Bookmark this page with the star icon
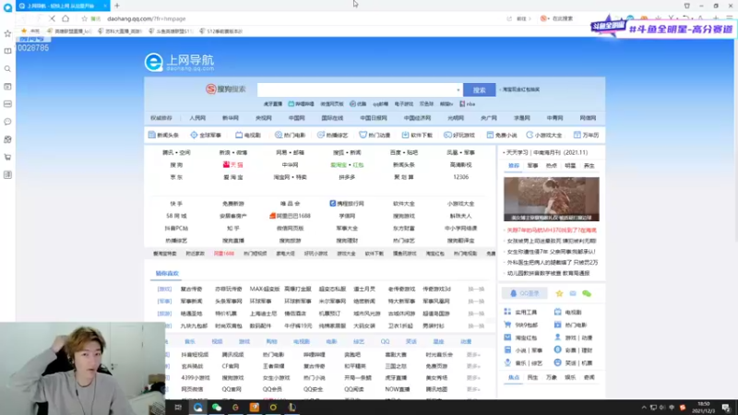738x415 pixels. coord(84,18)
